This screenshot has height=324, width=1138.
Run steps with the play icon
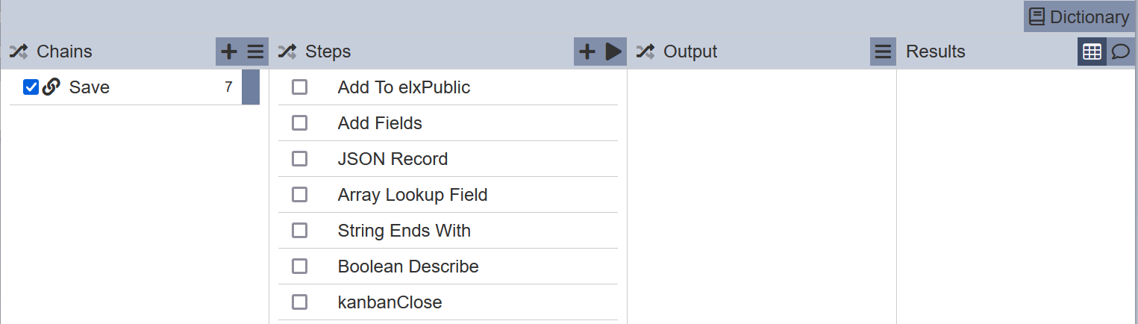pyautogui.click(x=613, y=52)
